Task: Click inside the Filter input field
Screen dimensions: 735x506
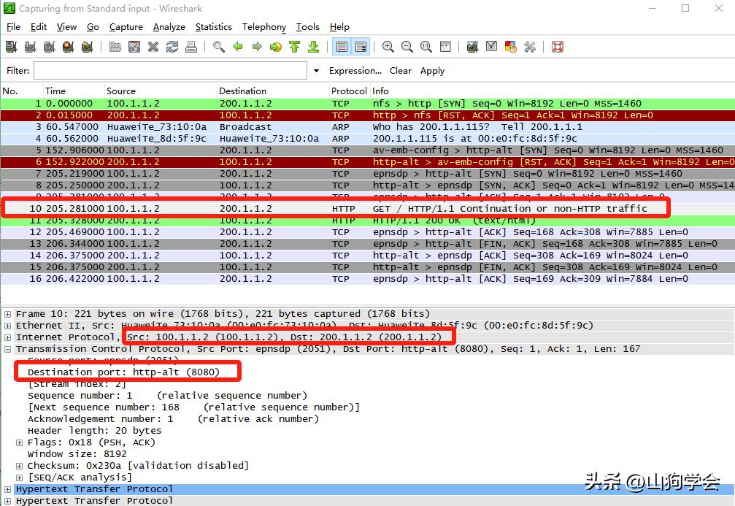Action: pyautogui.click(x=170, y=71)
